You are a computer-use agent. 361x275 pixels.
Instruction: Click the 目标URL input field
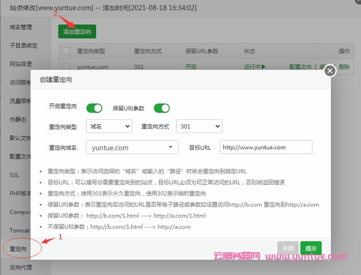[266, 148]
